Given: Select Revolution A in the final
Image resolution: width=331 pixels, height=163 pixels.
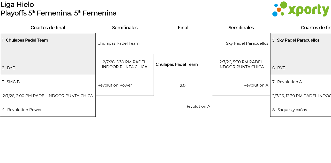Looking at the screenshot, I should pyautogui.click(x=198, y=106).
